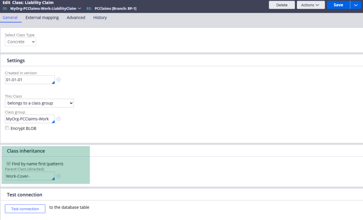Click the 'to the database table' text
The width and height of the screenshot is (363, 220).
tap(69, 207)
